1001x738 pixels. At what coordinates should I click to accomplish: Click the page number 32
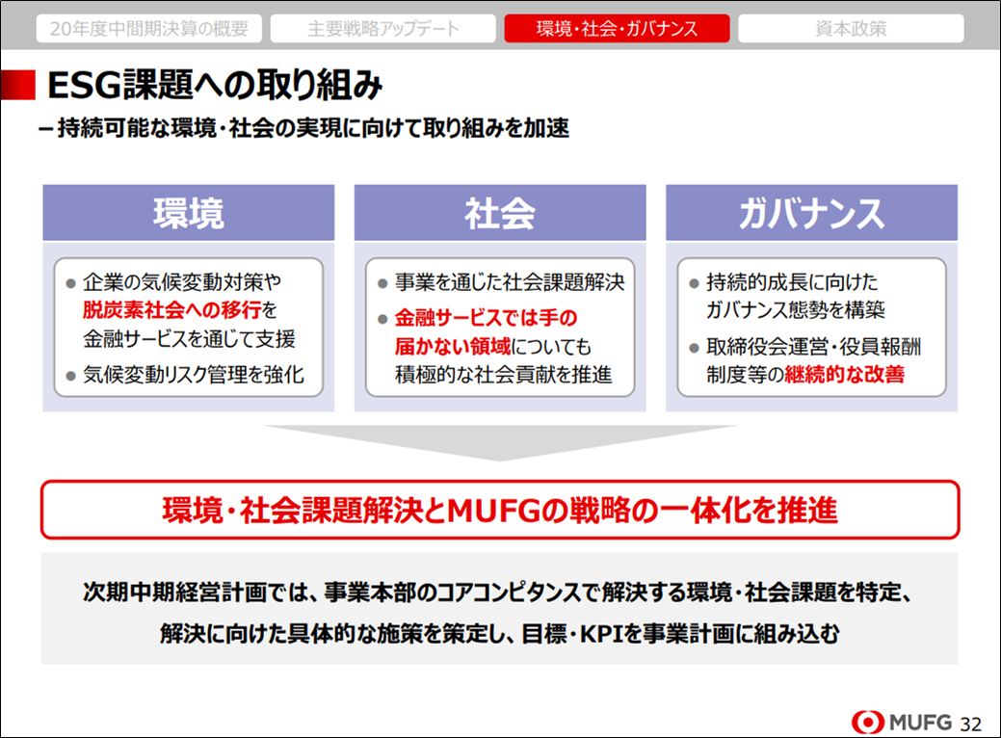(x=970, y=724)
